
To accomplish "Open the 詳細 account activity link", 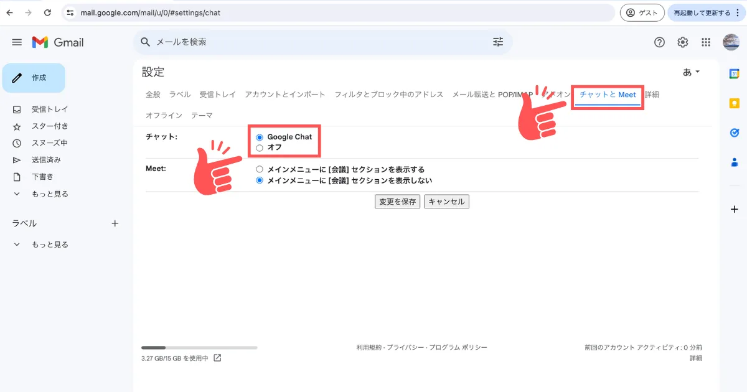I will (696, 358).
